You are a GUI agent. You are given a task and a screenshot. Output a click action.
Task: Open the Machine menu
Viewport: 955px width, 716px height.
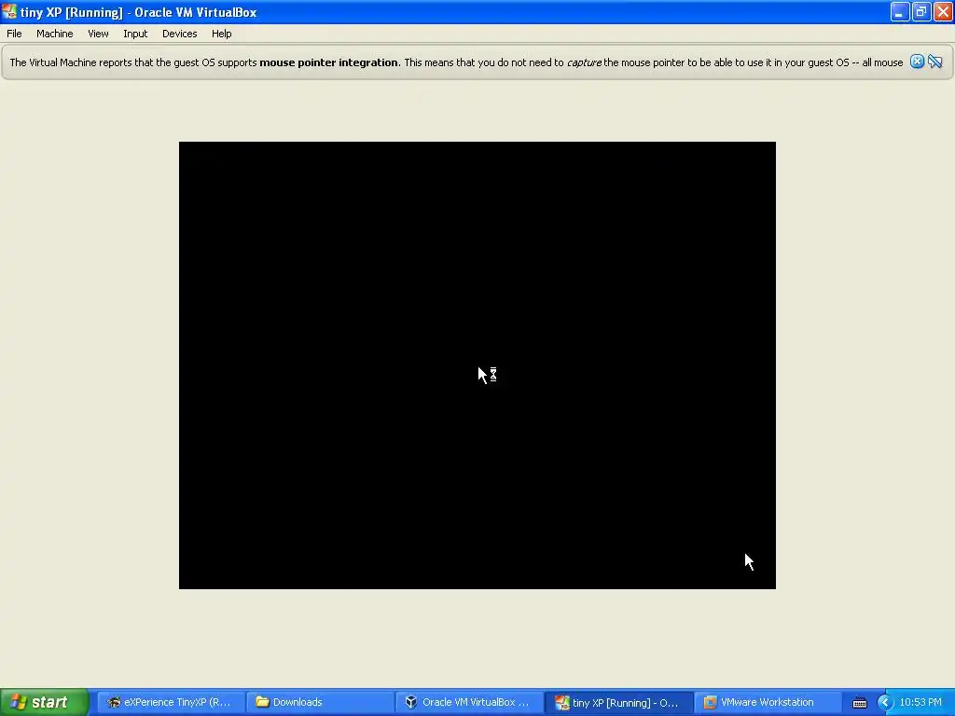[55, 34]
